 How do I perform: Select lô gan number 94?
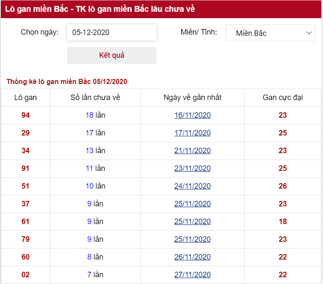click(x=26, y=115)
